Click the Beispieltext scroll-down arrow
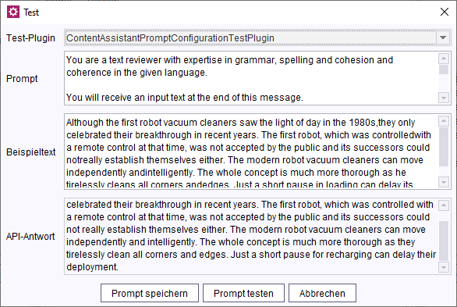 [x=444, y=182]
